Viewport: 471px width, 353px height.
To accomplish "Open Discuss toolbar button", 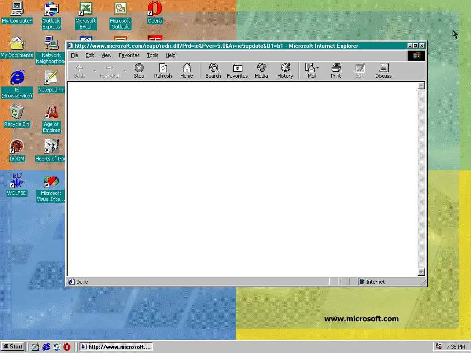I will 383,71.
